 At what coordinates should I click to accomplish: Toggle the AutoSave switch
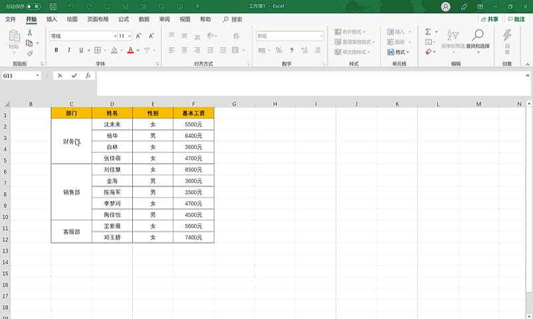click(33, 7)
